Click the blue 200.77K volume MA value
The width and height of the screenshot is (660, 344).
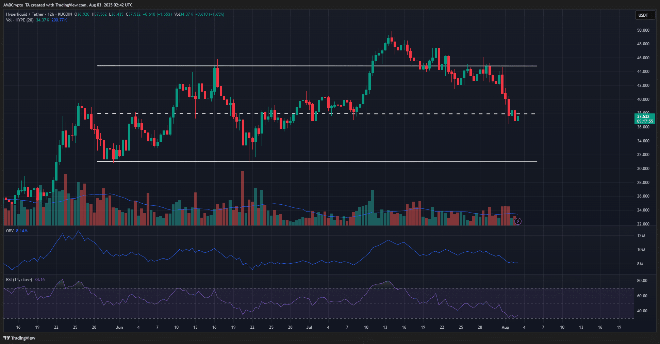click(59, 20)
